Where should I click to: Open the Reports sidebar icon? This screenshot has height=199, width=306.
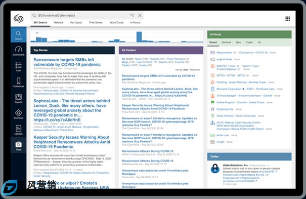[18, 98]
